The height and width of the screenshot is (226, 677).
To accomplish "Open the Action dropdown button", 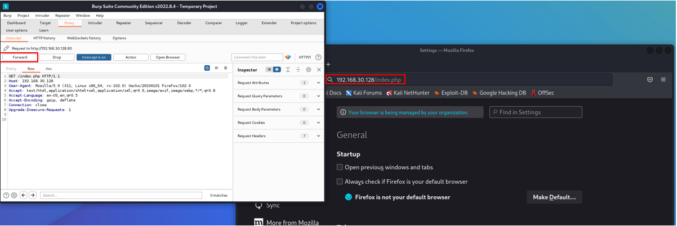I will [131, 57].
